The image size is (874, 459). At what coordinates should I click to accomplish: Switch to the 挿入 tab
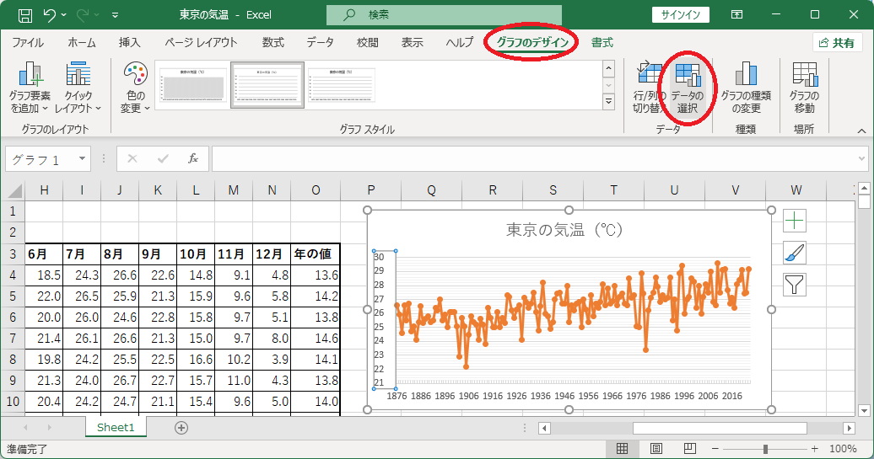pyautogui.click(x=129, y=43)
